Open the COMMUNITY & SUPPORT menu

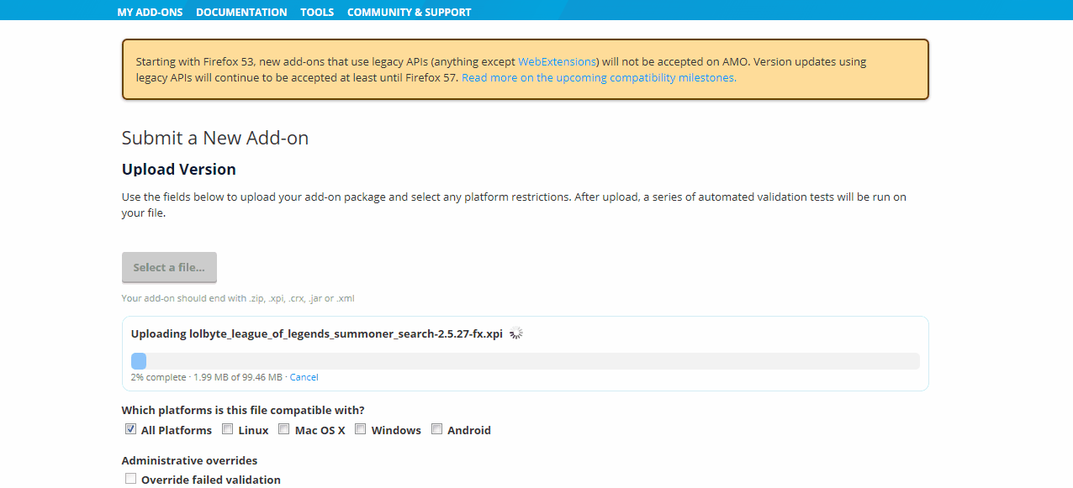click(409, 12)
